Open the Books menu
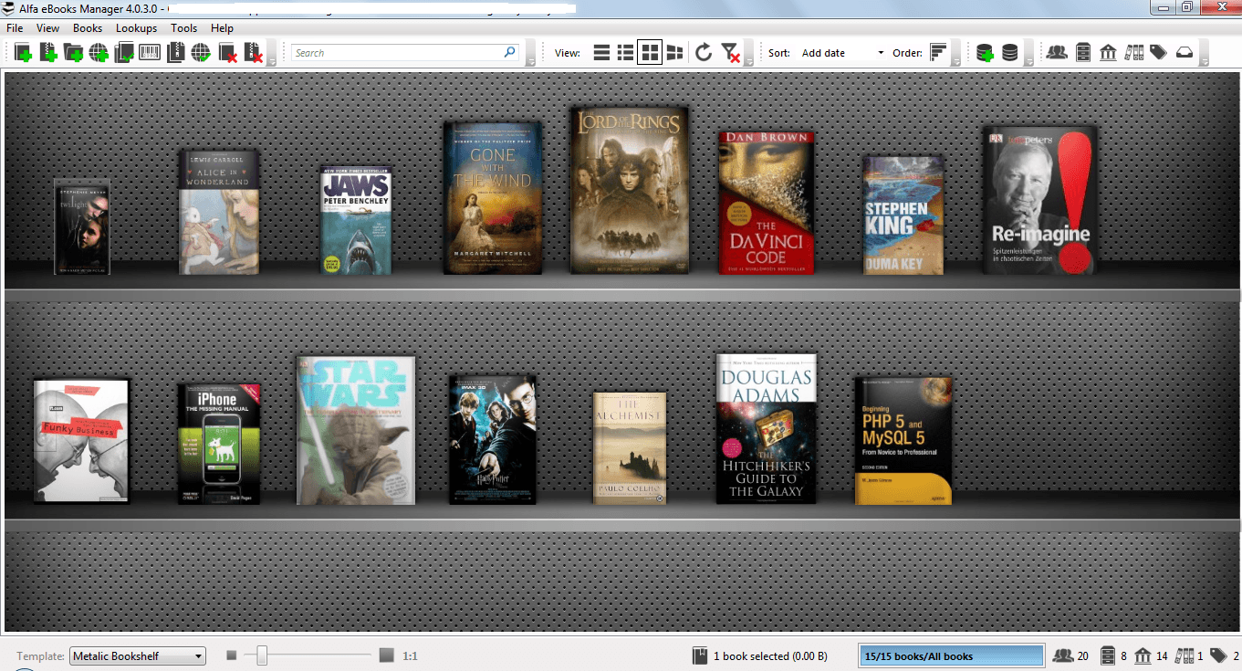Viewport: 1242px width, 671px height. (x=88, y=28)
